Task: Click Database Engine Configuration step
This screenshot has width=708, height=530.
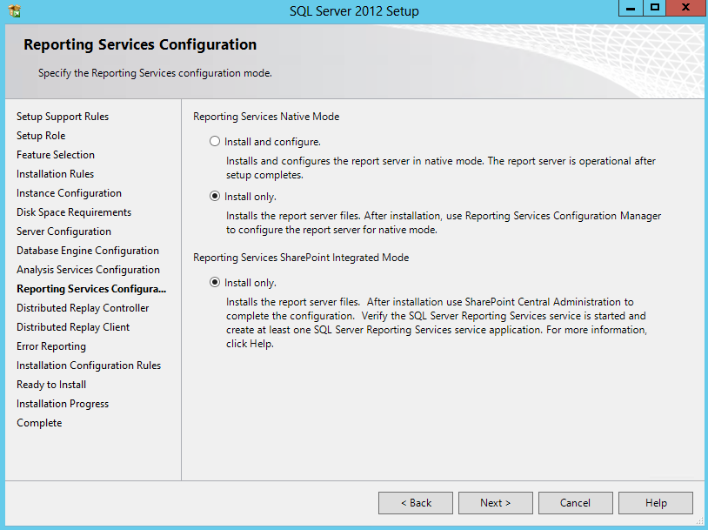Action: 88,251
